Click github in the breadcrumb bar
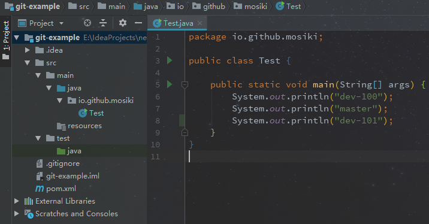Image resolution: width=429 pixels, height=224 pixels. (x=214, y=7)
